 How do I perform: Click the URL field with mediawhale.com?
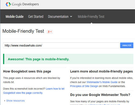(x=61, y=45)
